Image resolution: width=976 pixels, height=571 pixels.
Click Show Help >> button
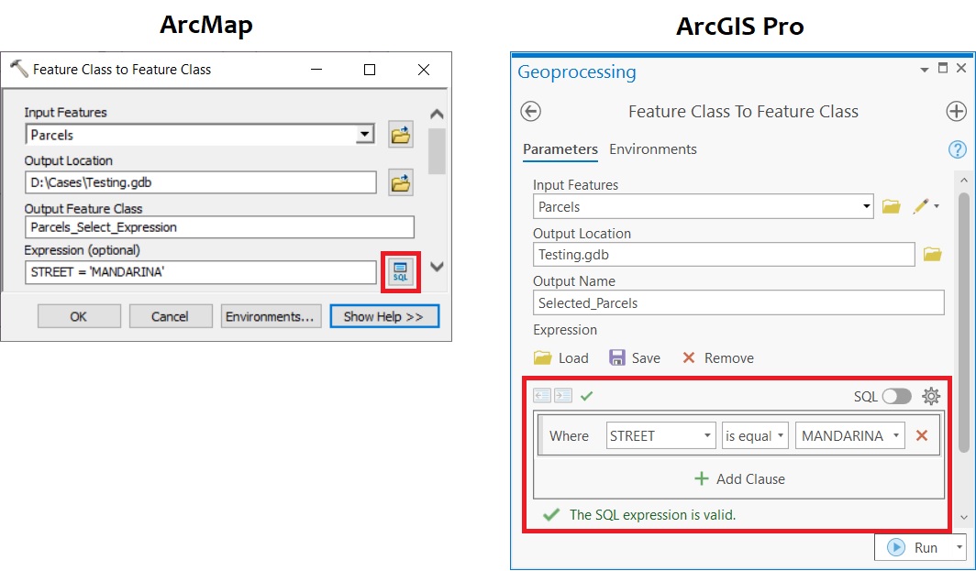pyautogui.click(x=384, y=316)
